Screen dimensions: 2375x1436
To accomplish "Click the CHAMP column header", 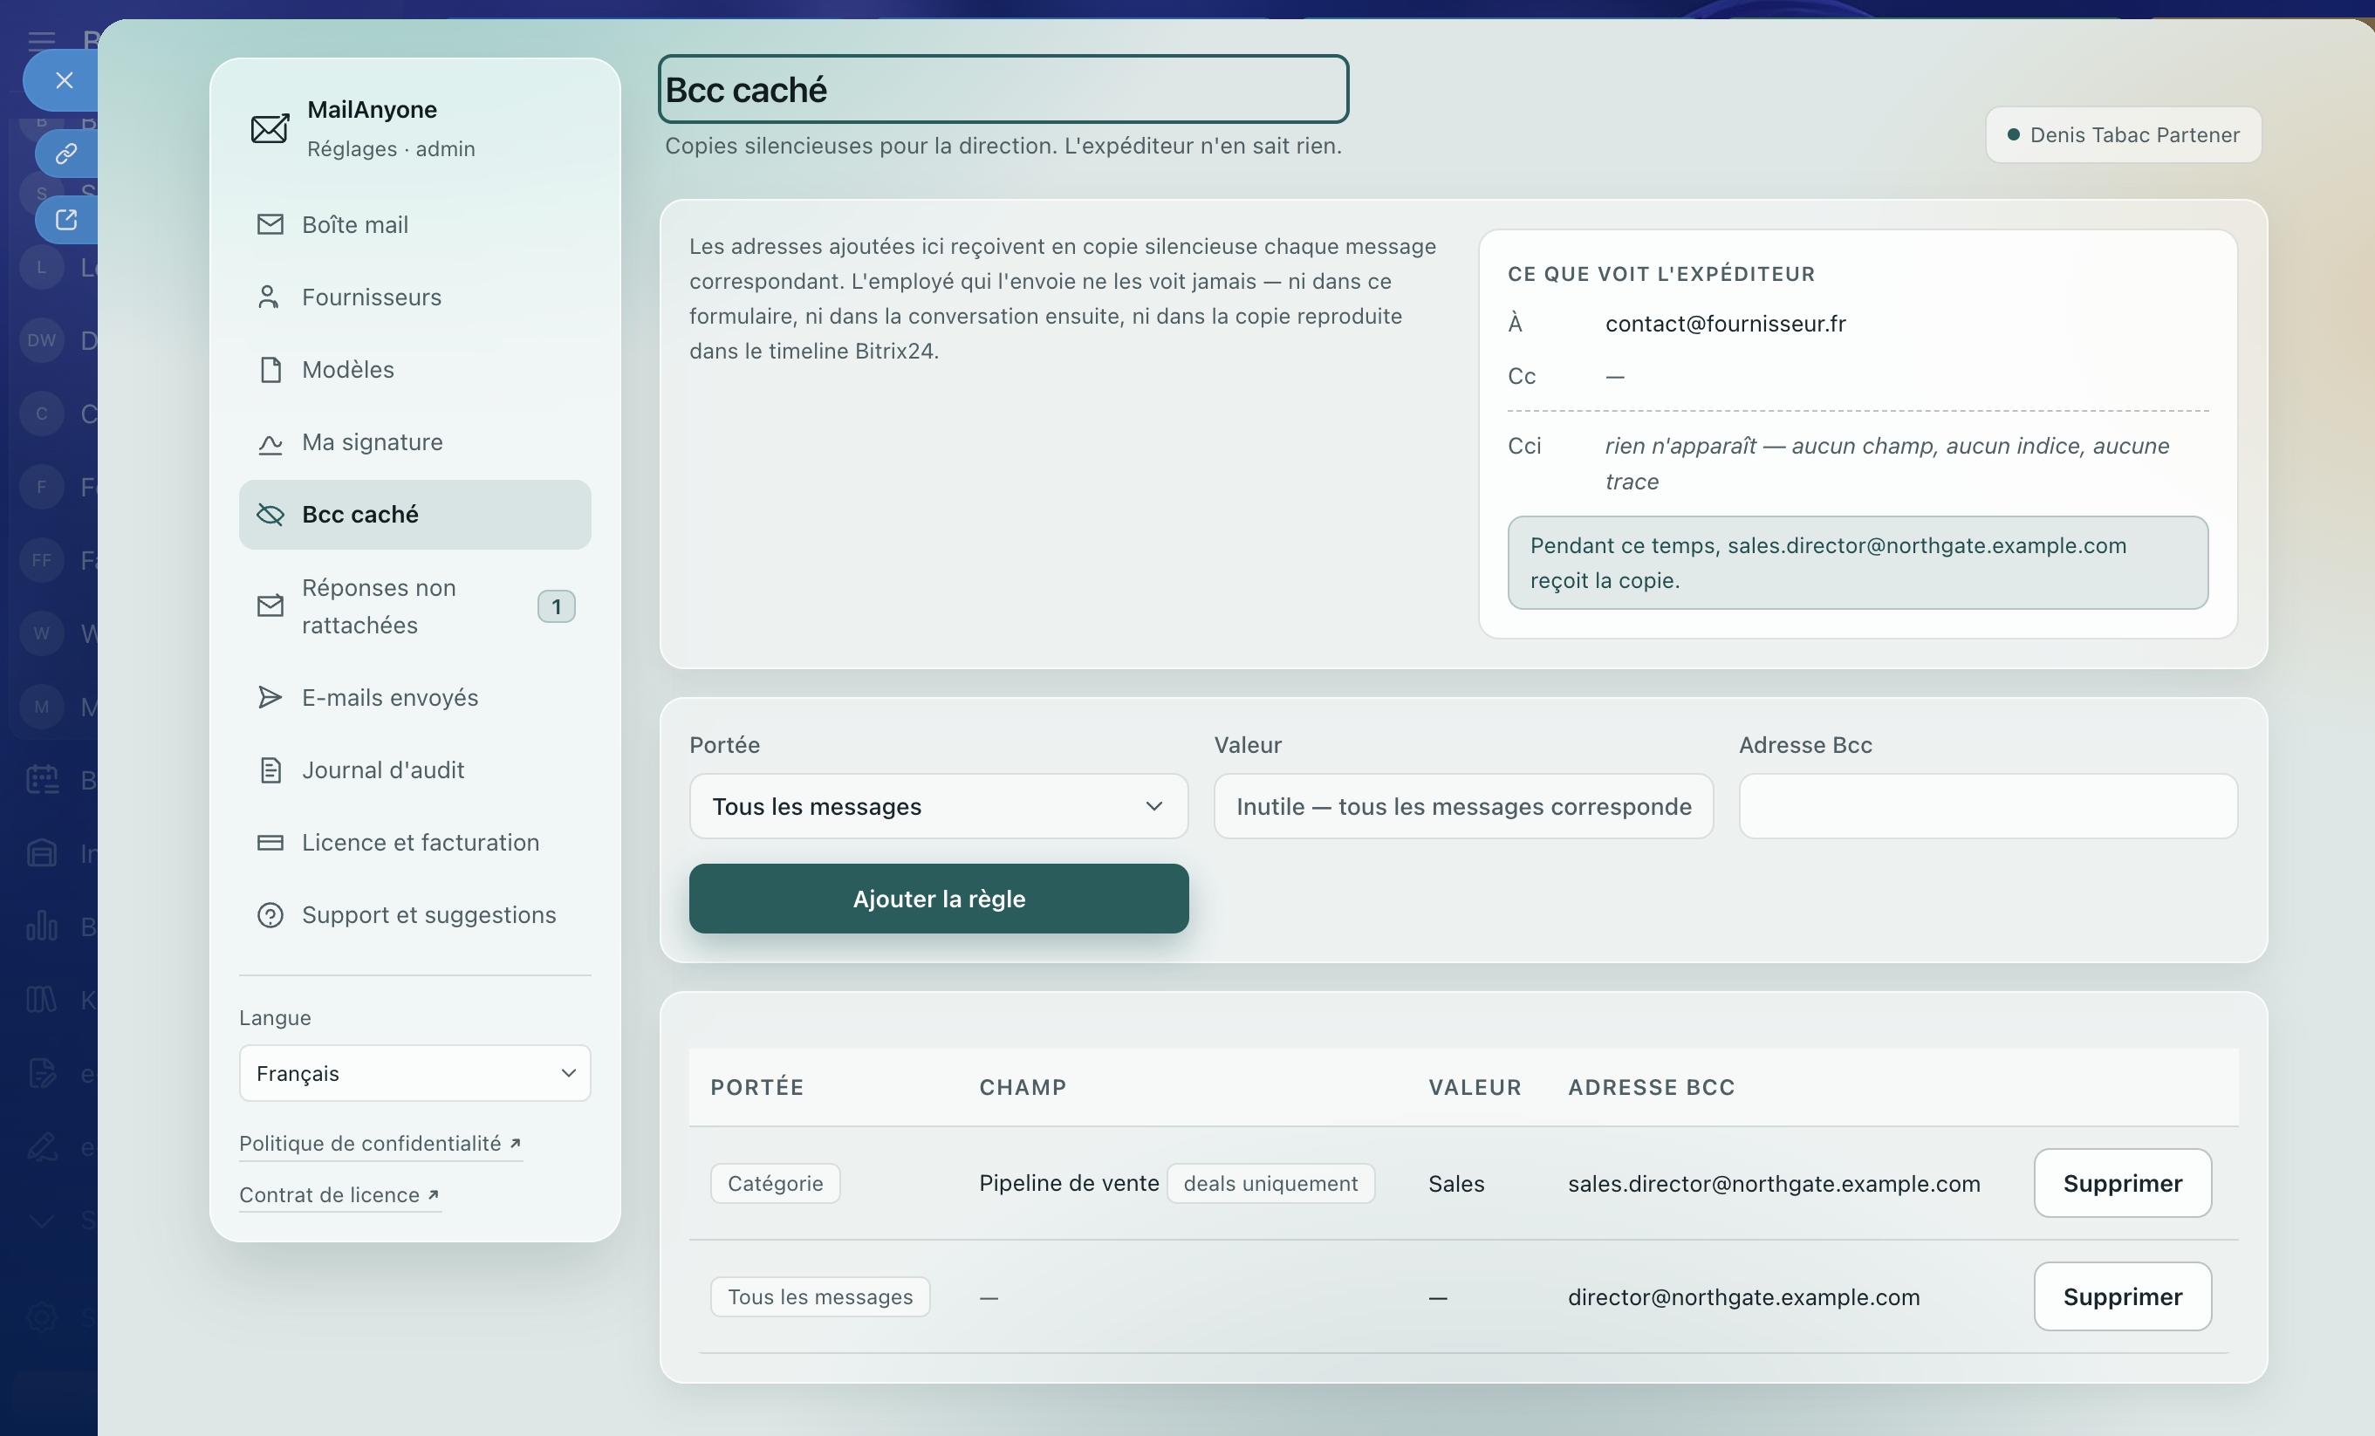I will click(1023, 1087).
